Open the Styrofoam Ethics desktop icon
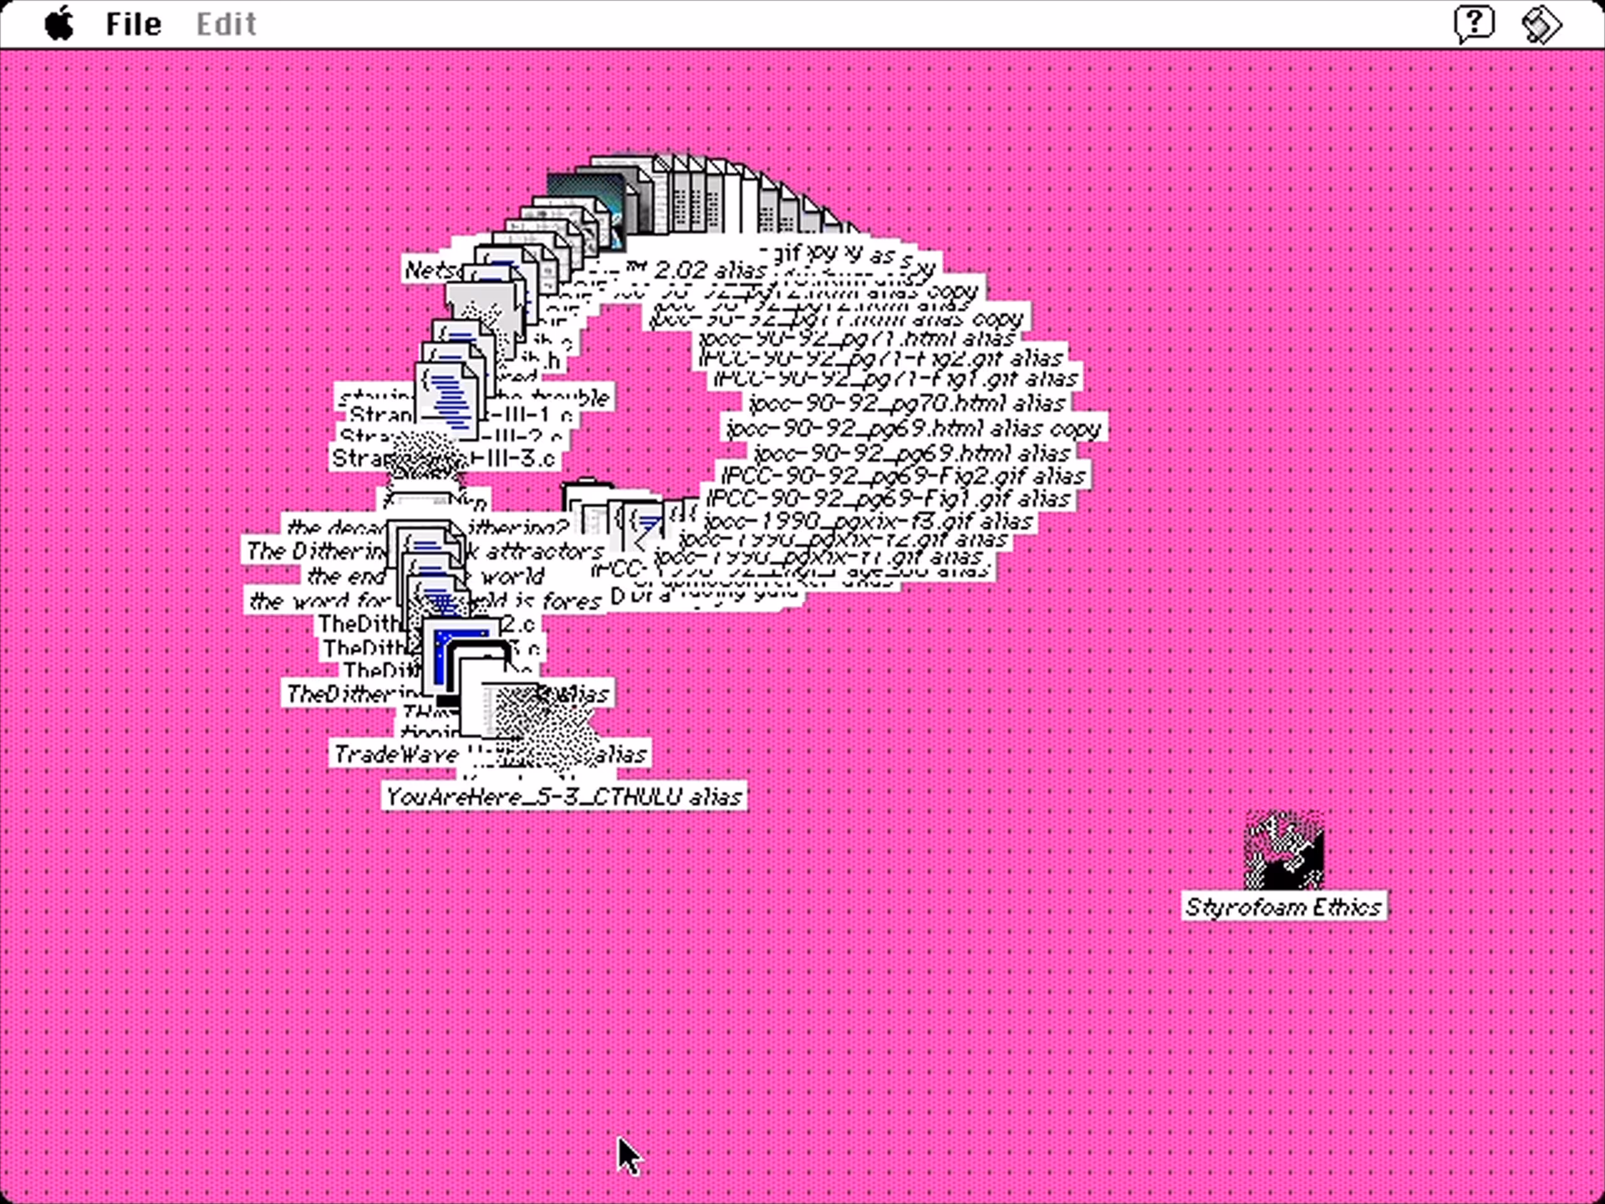Viewport: 1605px width, 1204px height. tap(1283, 850)
